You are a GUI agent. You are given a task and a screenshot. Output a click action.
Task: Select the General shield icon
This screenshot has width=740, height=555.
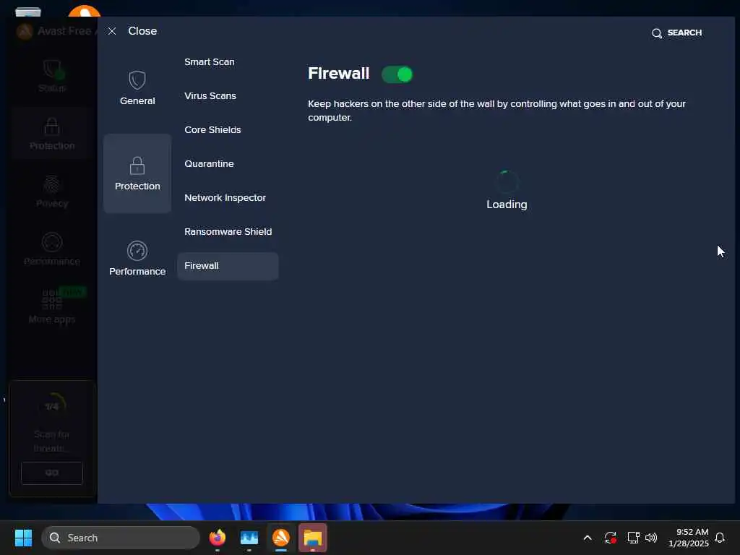137,80
